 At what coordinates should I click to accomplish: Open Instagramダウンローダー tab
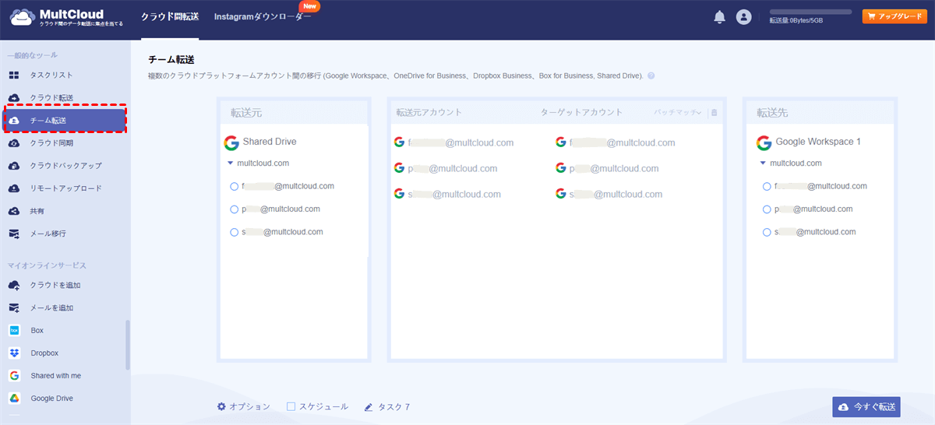(x=263, y=17)
